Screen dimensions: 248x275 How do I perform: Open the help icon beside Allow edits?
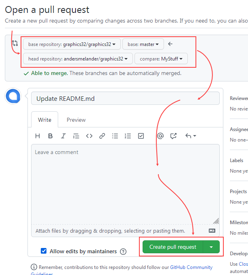[123, 252]
